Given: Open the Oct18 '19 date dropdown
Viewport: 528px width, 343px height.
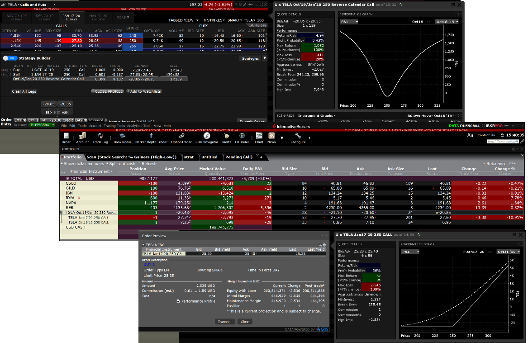Looking at the screenshot, I should [x=447, y=22].
